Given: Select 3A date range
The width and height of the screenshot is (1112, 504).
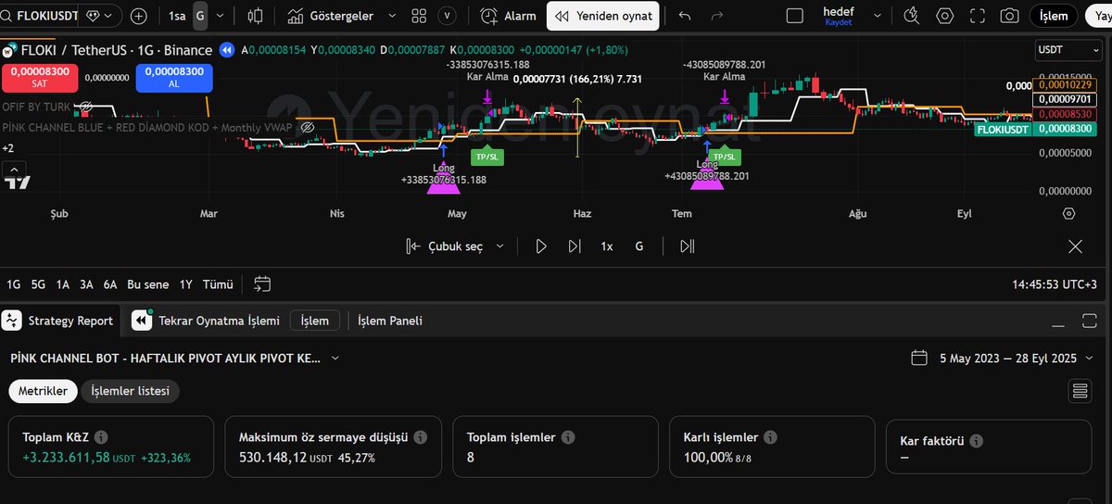Looking at the screenshot, I should (x=86, y=284).
